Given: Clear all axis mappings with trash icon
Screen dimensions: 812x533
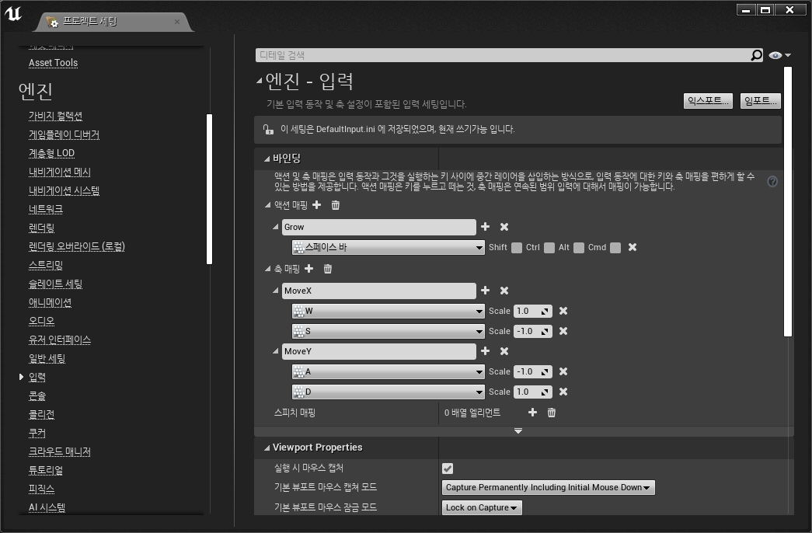Looking at the screenshot, I should pyautogui.click(x=328, y=268).
